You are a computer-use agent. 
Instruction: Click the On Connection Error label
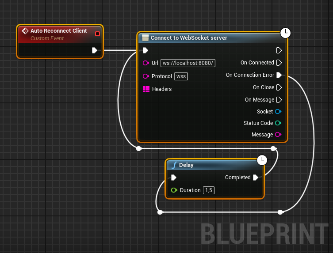(x=250, y=75)
